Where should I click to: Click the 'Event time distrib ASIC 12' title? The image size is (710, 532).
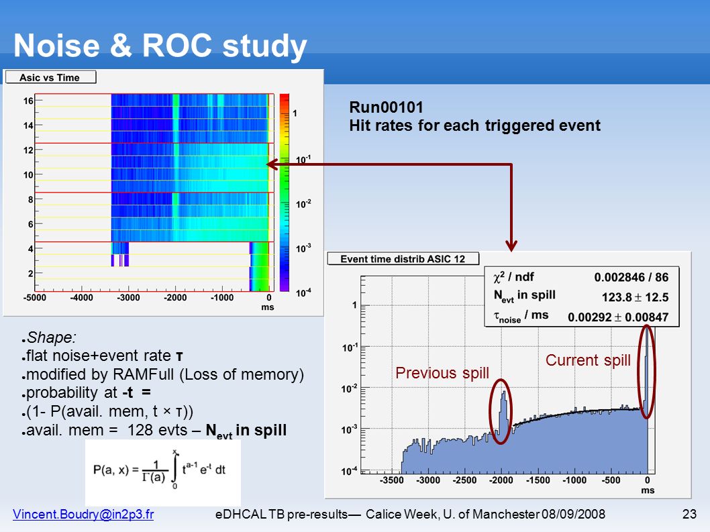pyautogui.click(x=403, y=259)
